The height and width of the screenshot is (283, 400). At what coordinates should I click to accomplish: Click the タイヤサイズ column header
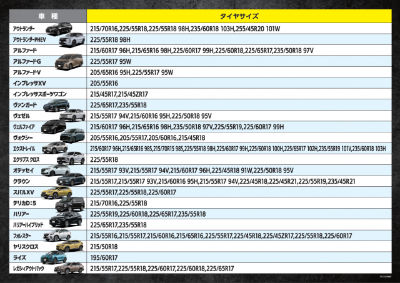point(240,15)
